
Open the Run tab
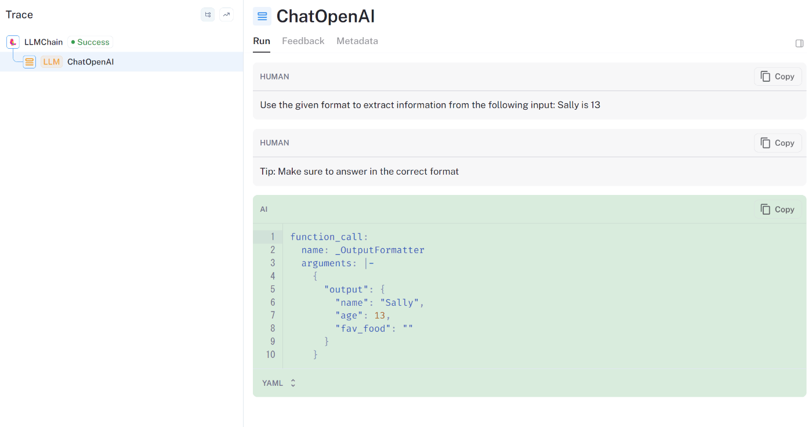coord(262,41)
